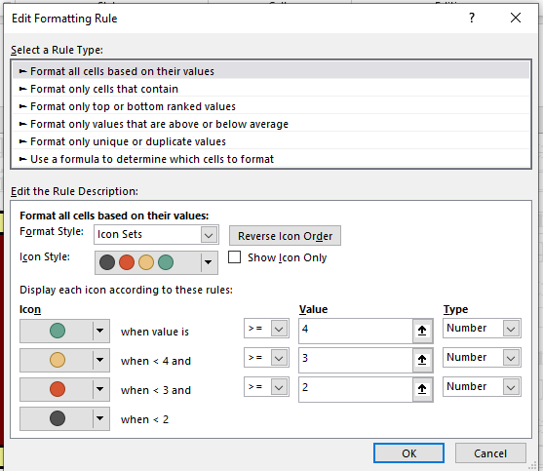Click the black circle in Icon Style preview

coord(107,262)
